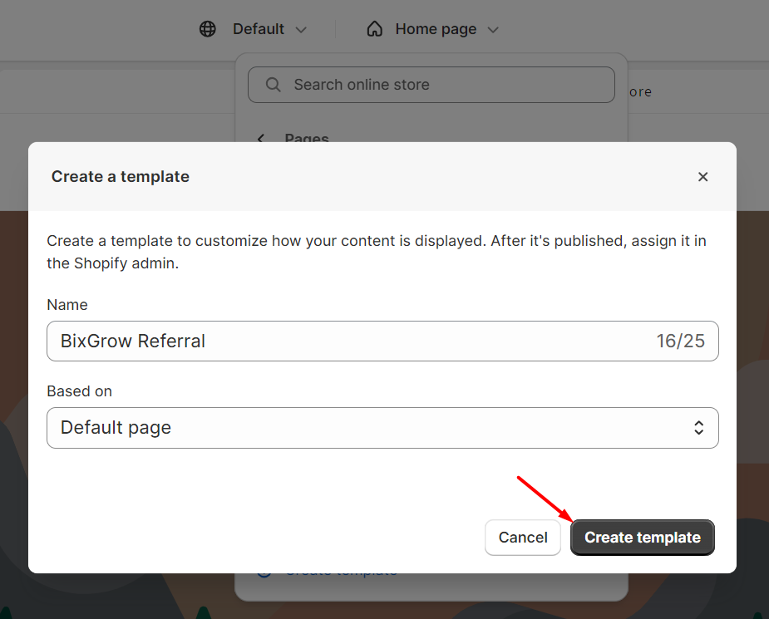Focus the Name field with BixGrow Referral
769x619 pixels.
[349, 341]
